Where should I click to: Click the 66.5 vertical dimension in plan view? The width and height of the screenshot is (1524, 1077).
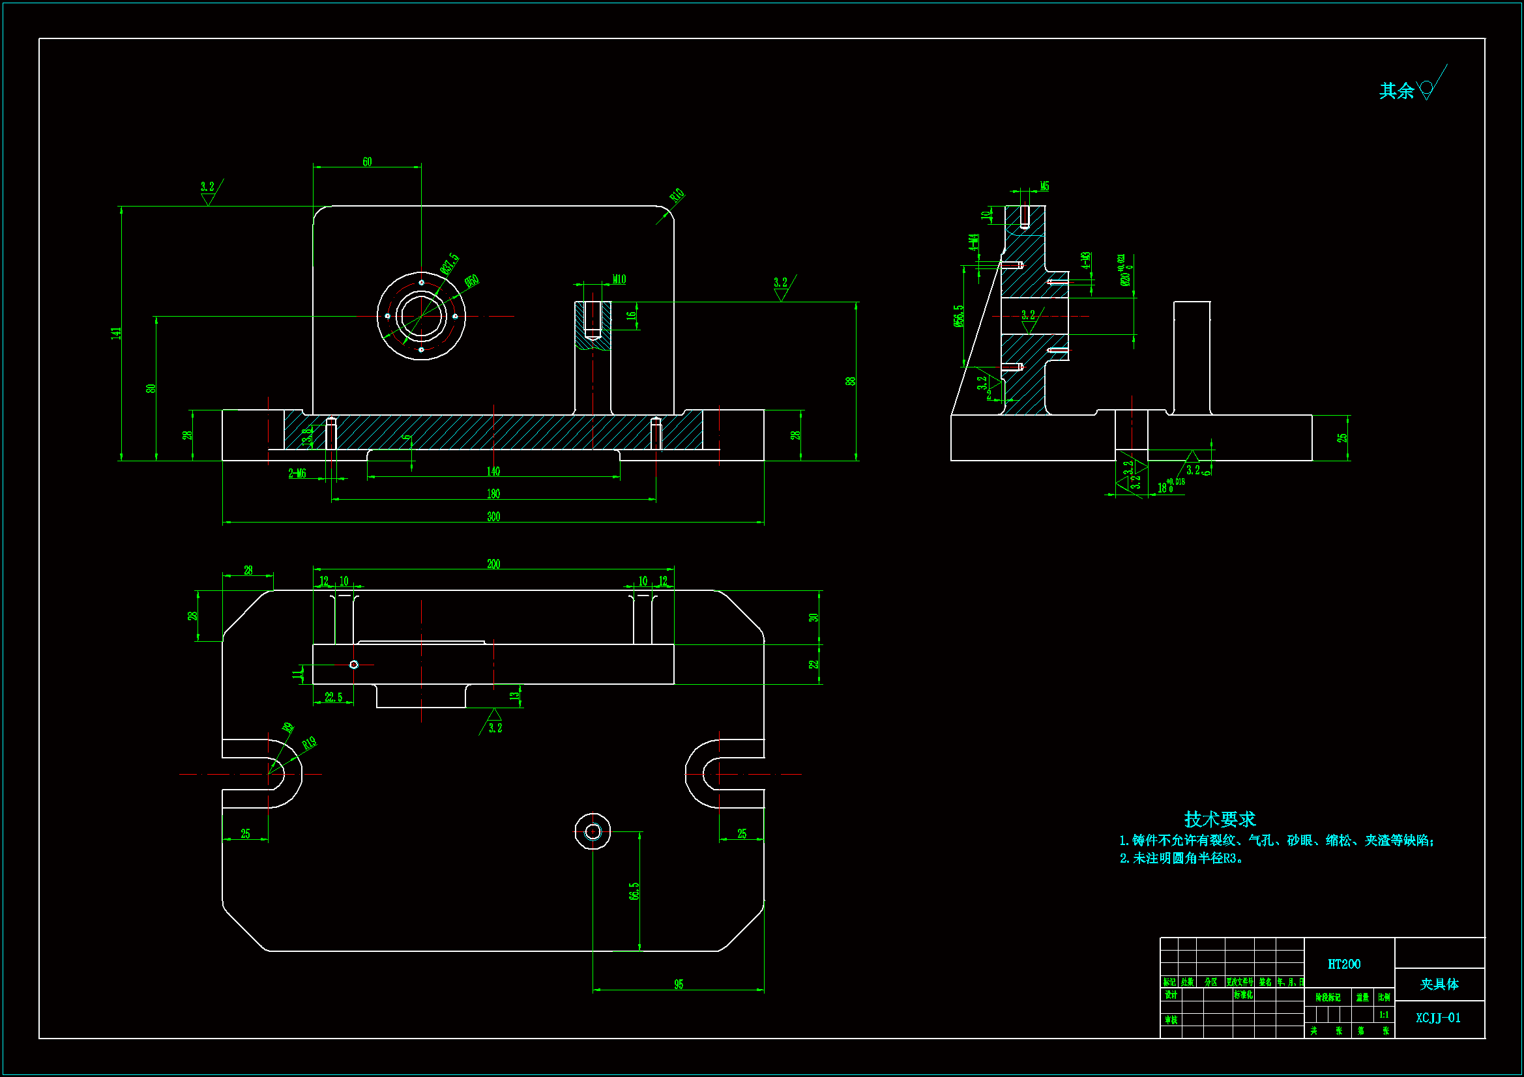tap(634, 891)
